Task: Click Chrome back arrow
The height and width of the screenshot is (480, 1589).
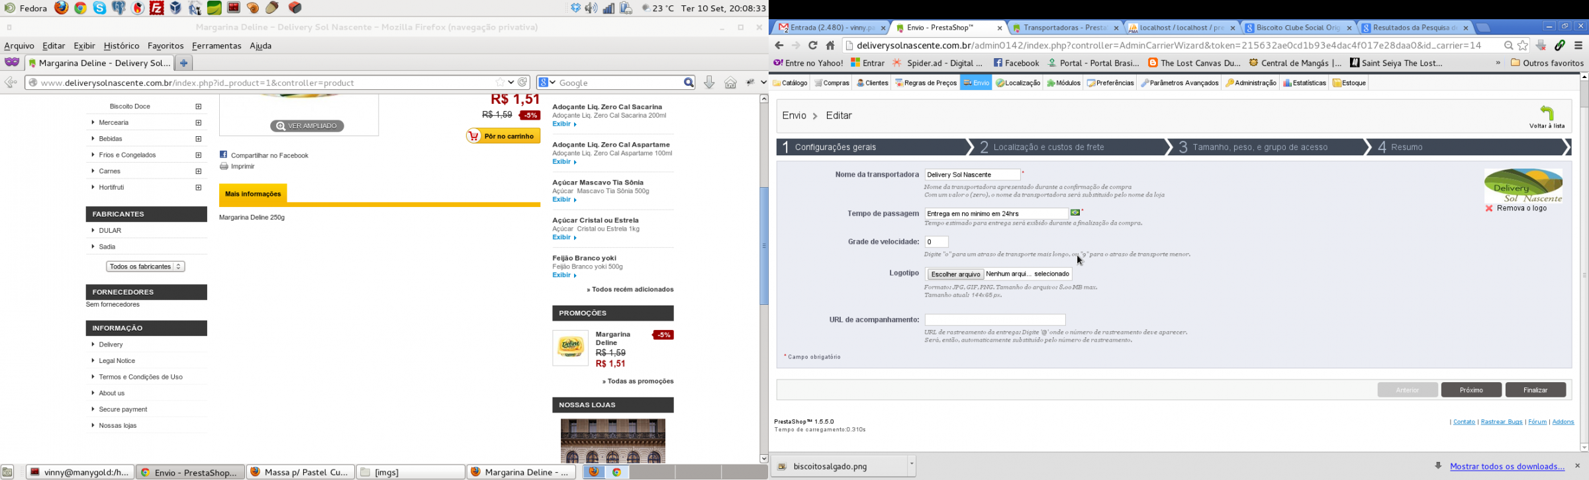Action: tap(779, 46)
